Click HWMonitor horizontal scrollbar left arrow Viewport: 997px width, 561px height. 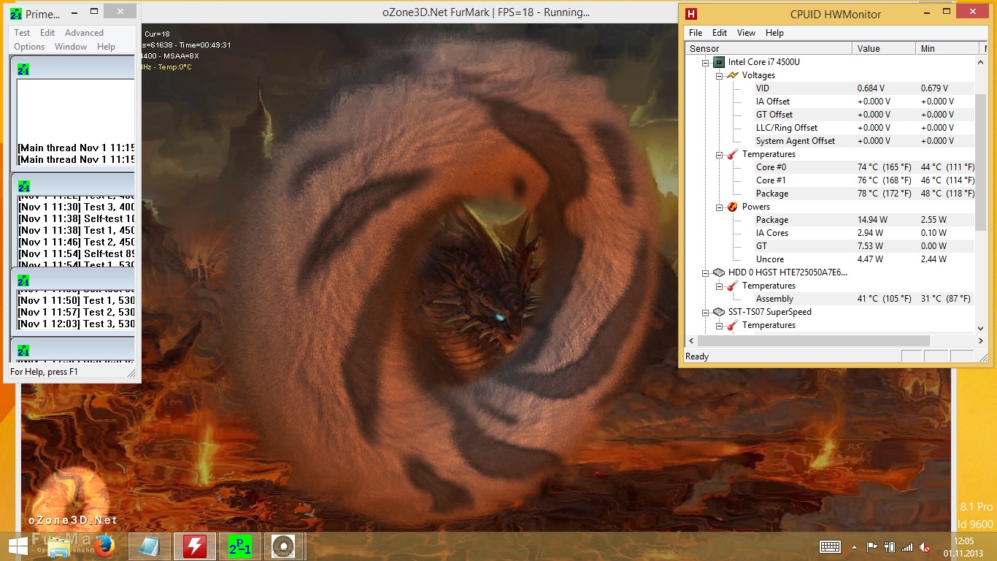click(691, 340)
